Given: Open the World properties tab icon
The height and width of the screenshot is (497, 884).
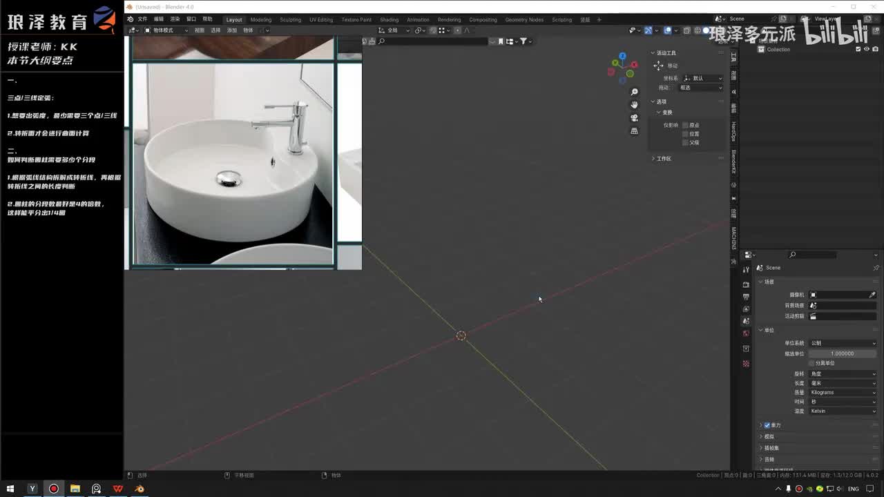Looking at the screenshot, I should (x=746, y=333).
